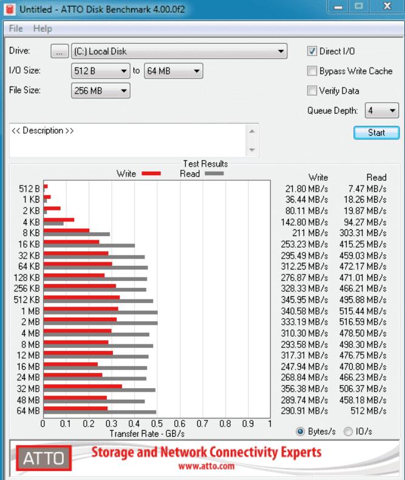Click the gray Read legend swatch
The height and width of the screenshot is (480, 405).
(214, 173)
